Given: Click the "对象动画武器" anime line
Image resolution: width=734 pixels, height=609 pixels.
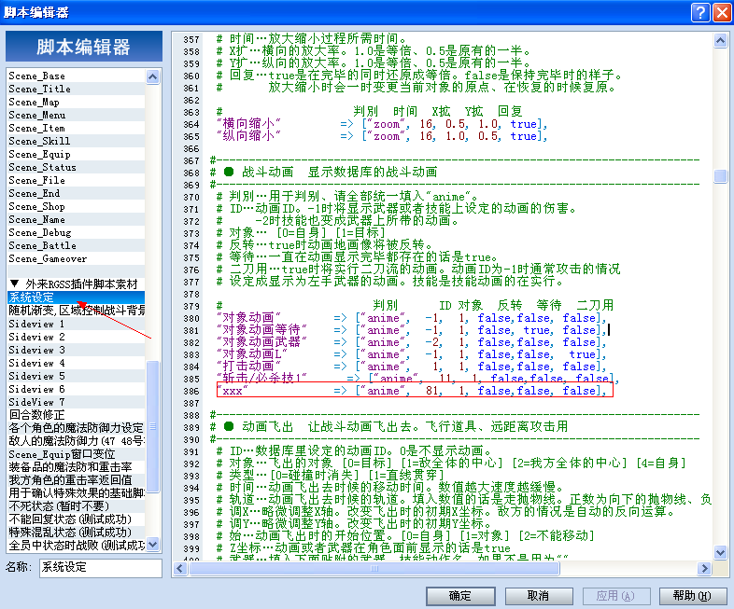Looking at the screenshot, I should 412,342.
